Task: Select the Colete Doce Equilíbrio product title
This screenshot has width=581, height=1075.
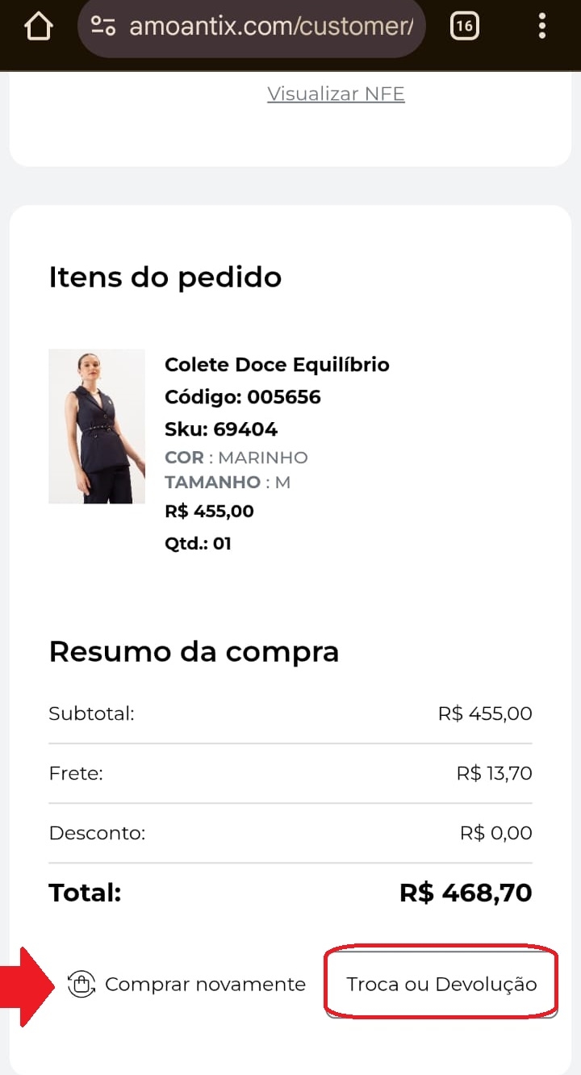Action: 277,365
